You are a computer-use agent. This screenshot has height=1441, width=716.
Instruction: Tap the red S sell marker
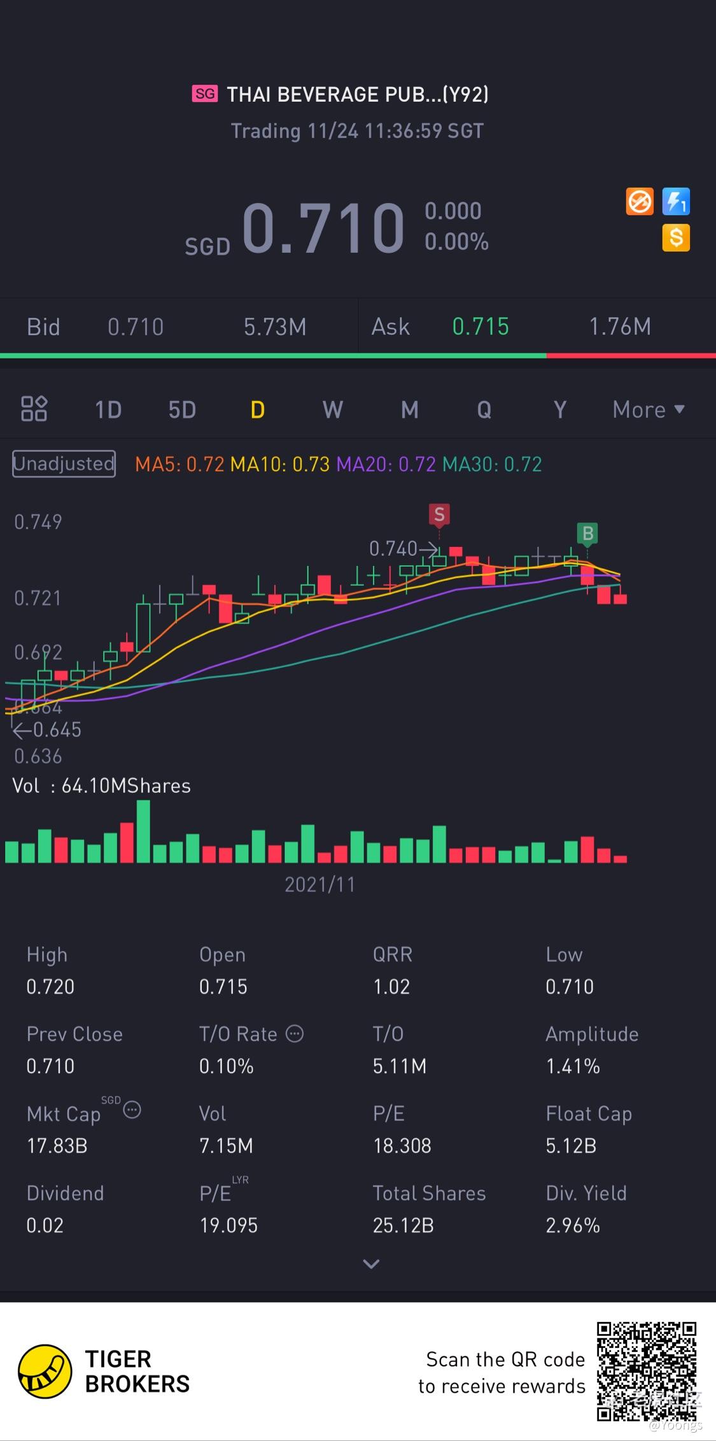click(x=439, y=515)
